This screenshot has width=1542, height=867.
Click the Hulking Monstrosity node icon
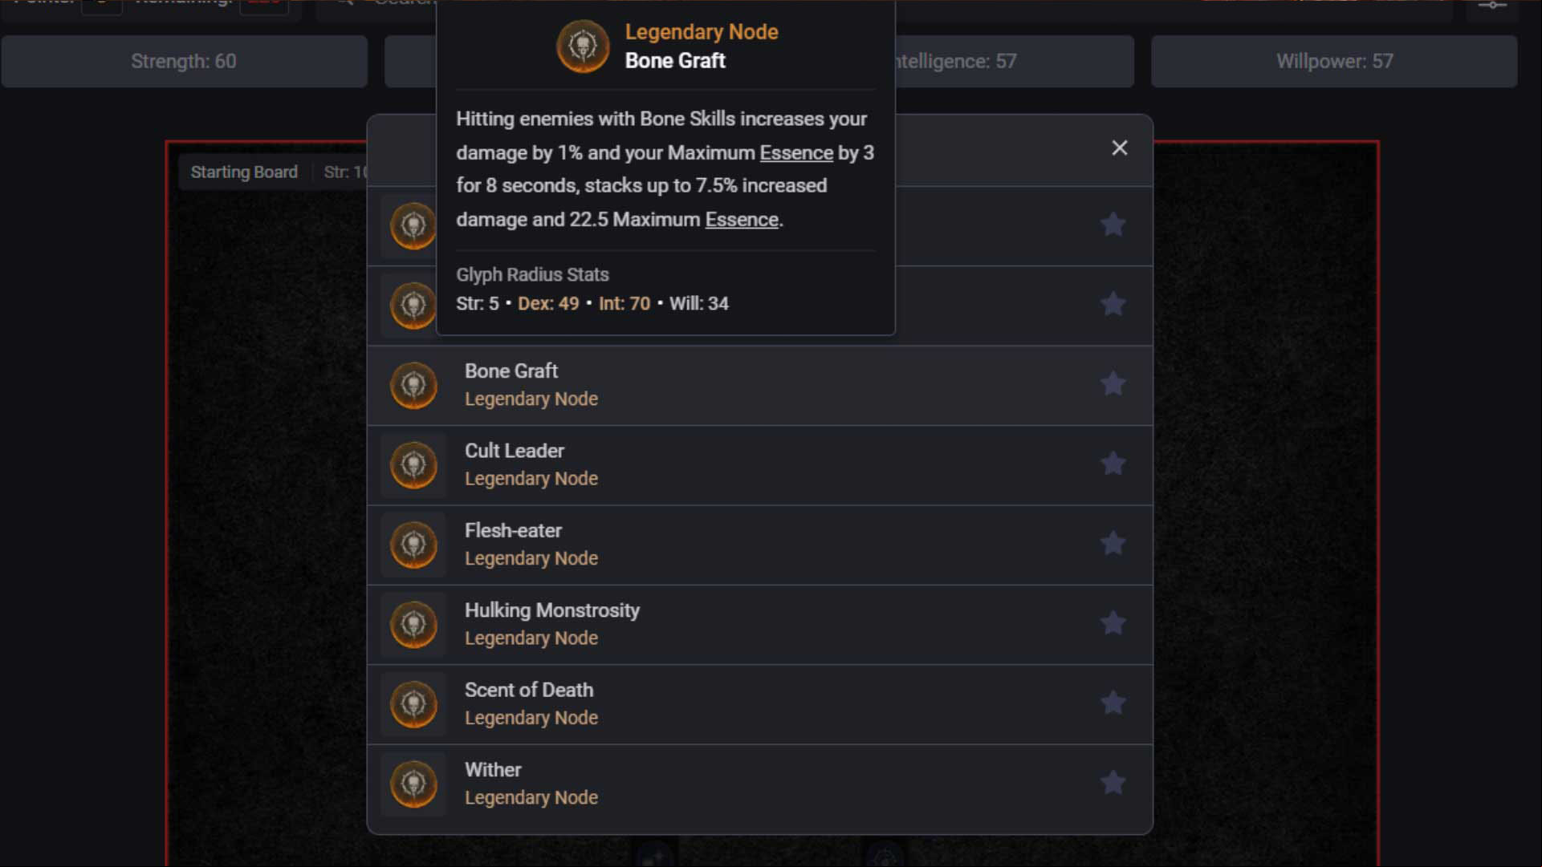pos(413,624)
